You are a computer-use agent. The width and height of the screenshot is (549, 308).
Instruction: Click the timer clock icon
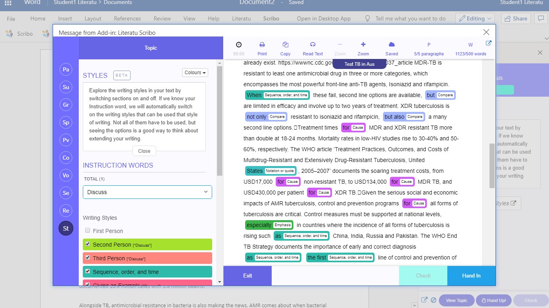click(239, 45)
